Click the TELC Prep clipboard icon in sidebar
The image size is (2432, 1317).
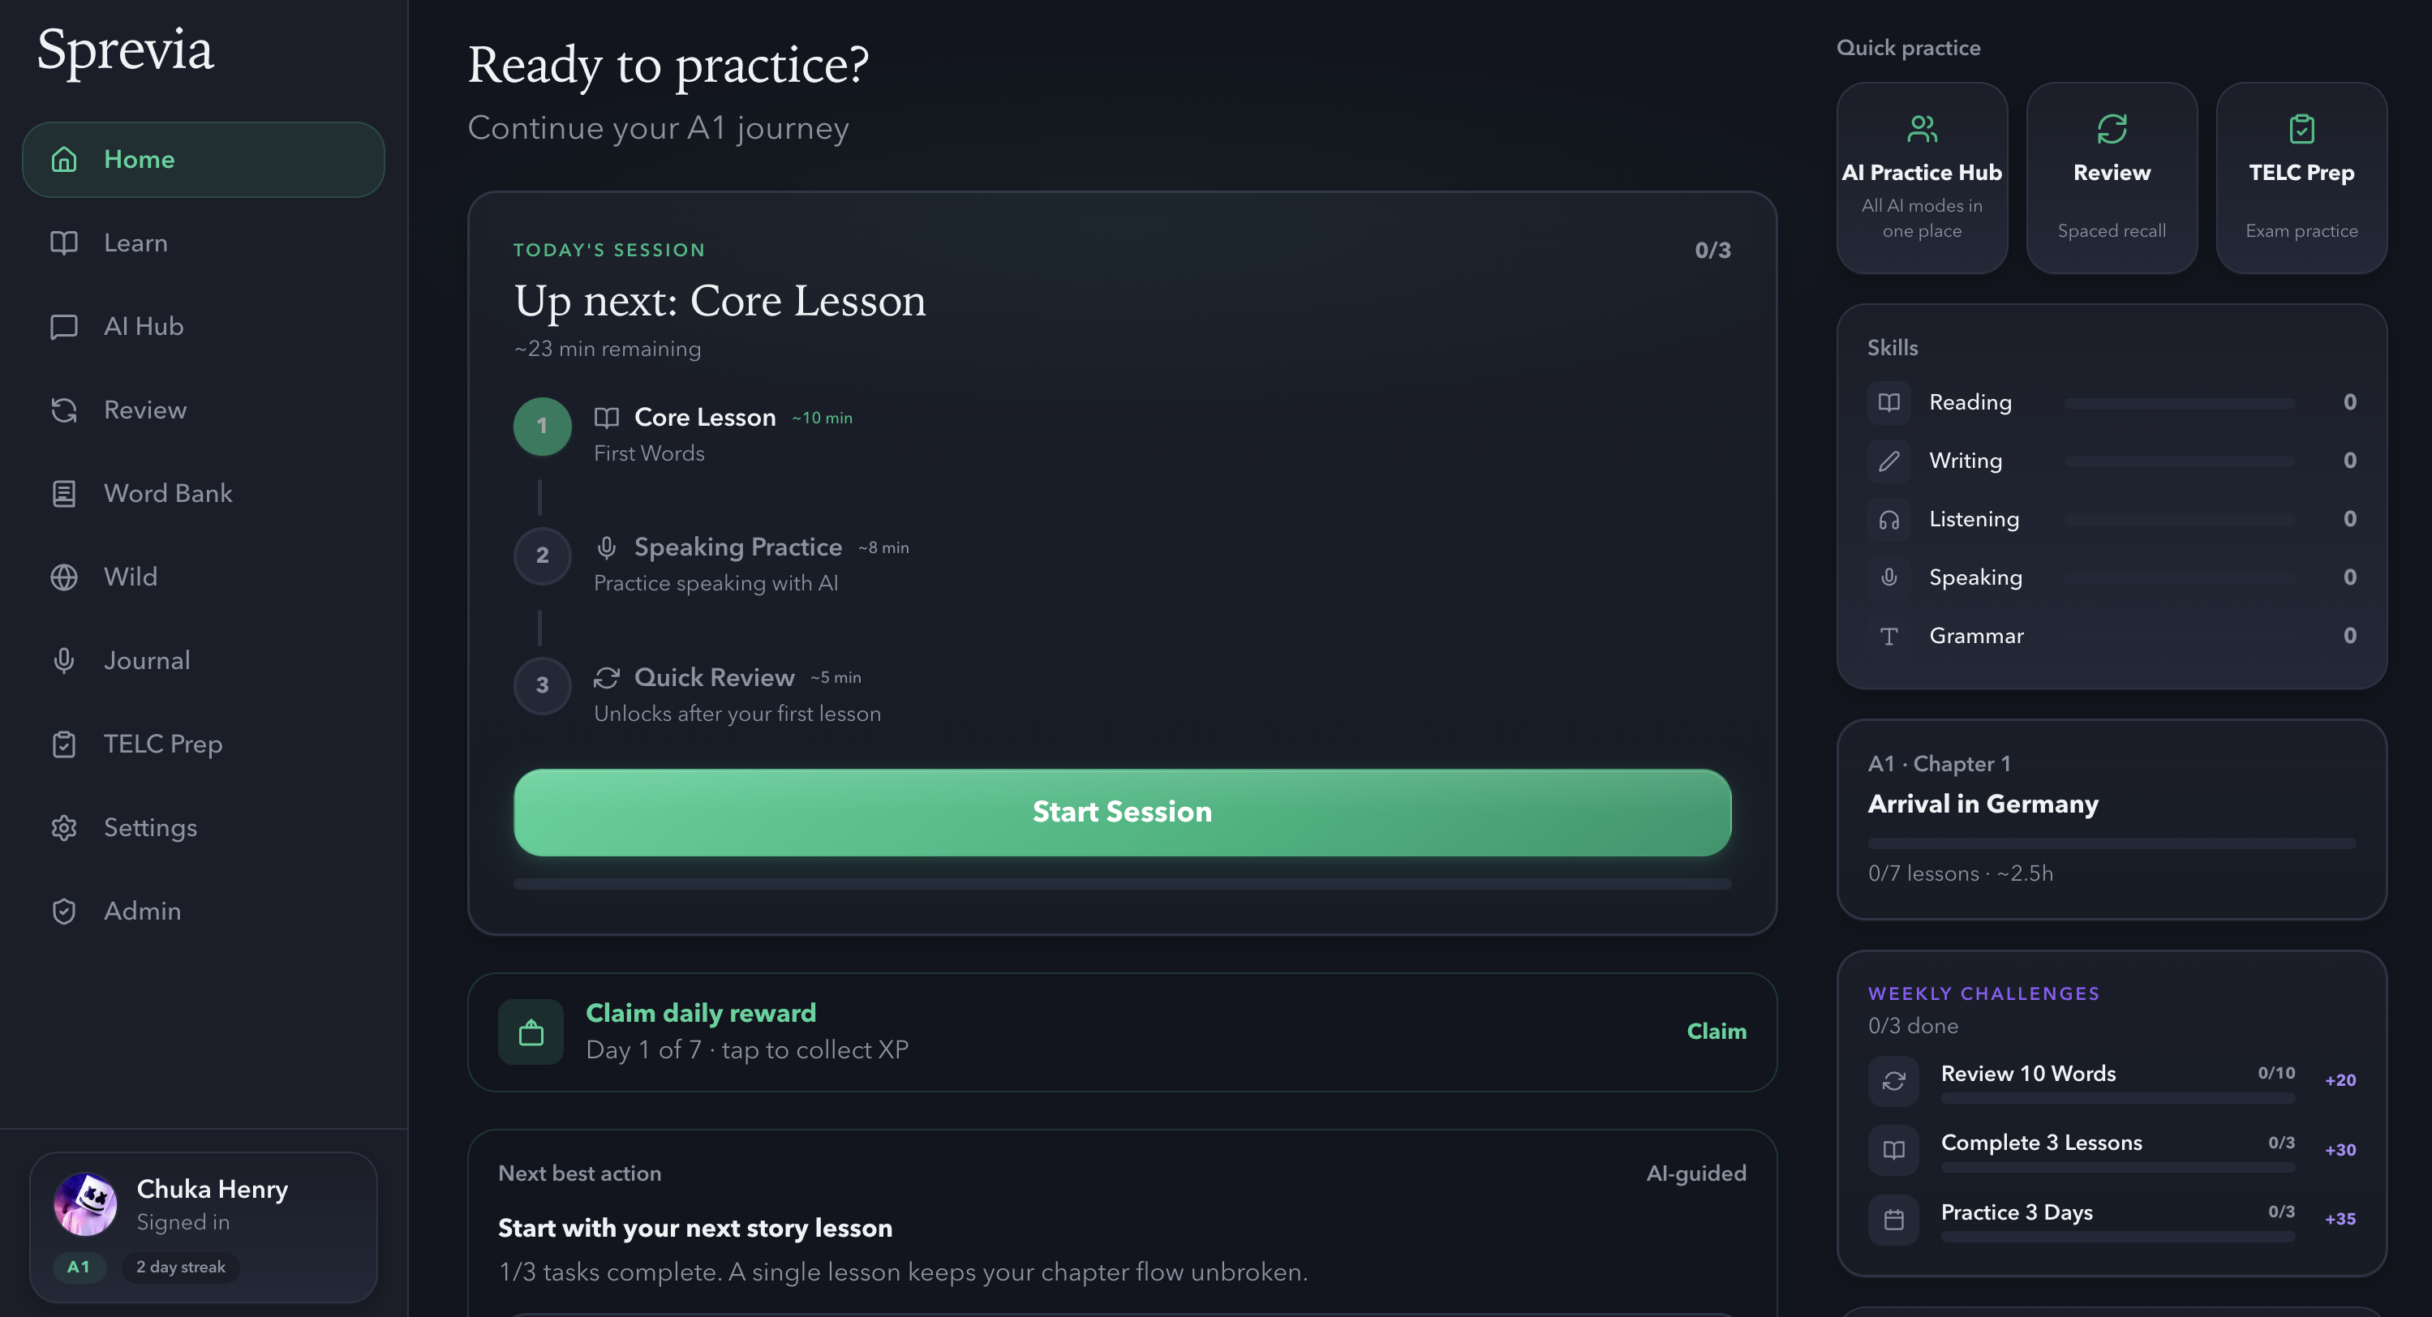tap(63, 744)
